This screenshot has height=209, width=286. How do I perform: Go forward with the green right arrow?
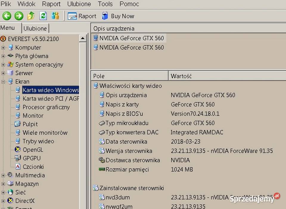tap(19, 16)
